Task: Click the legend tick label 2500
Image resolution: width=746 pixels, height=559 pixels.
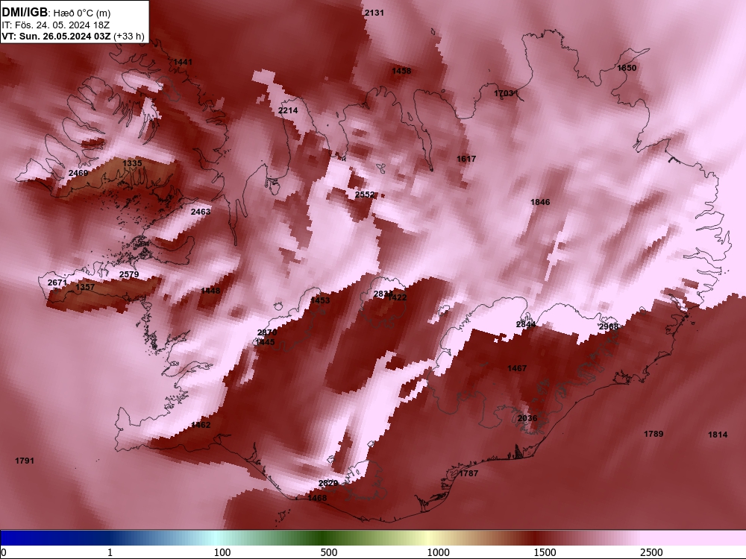Action: click(x=651, y=552)
